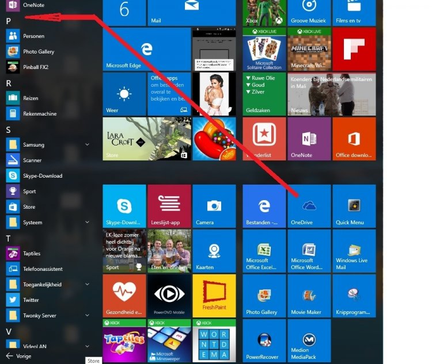Open the Groove Muziek tile
This screenshot has height=364, width=432.
(x=309, y=13)
